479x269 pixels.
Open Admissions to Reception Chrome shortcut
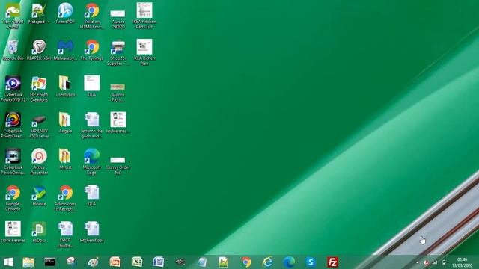pos(65,197)
